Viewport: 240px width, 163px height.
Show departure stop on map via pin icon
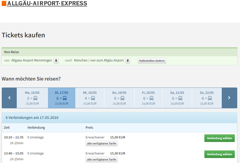point(56,61)
